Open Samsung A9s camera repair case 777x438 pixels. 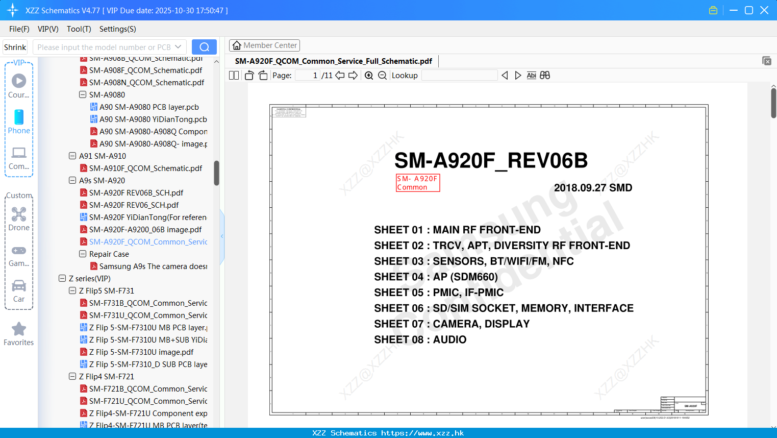[x=153, y=266]
